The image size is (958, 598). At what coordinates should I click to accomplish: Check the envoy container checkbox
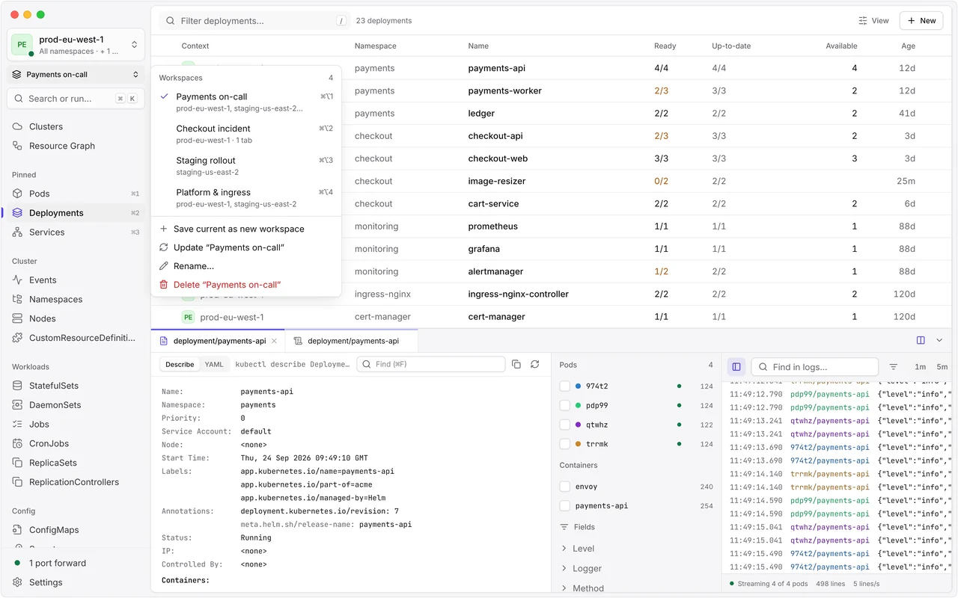pos(565,487)
